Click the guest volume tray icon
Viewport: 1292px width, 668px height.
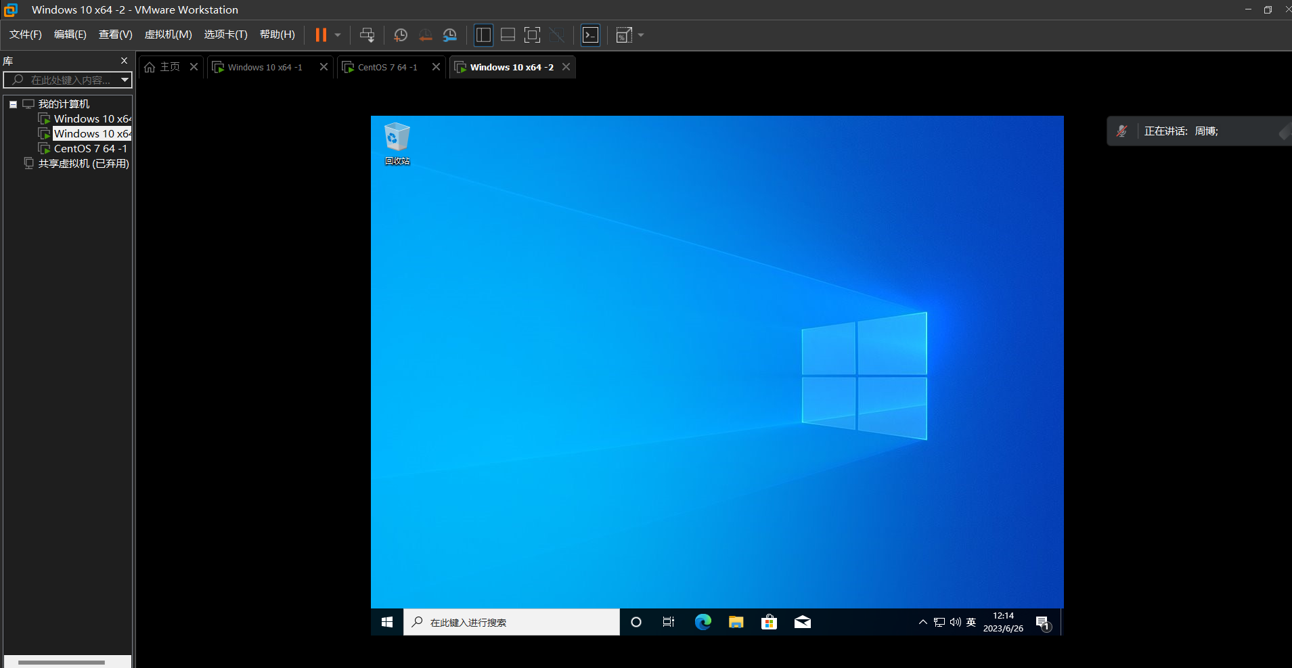[x=955, y=622]
